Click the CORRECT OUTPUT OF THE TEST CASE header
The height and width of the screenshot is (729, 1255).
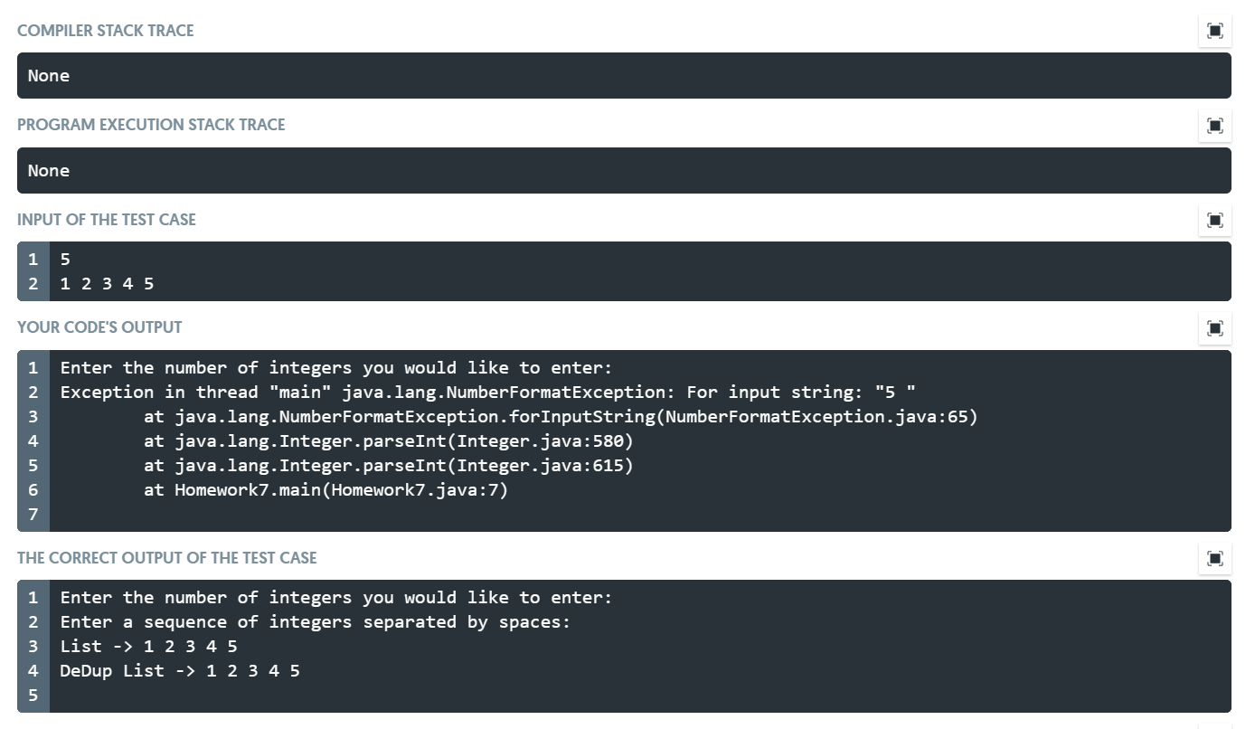pos(166,558)
